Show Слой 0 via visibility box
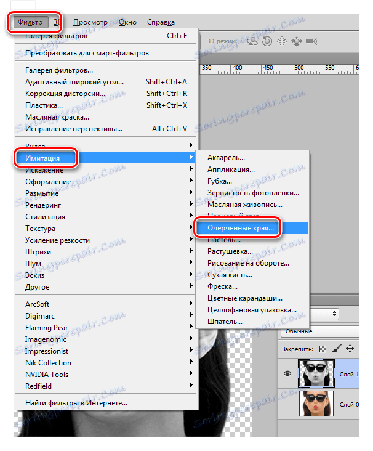 point(287,404)
